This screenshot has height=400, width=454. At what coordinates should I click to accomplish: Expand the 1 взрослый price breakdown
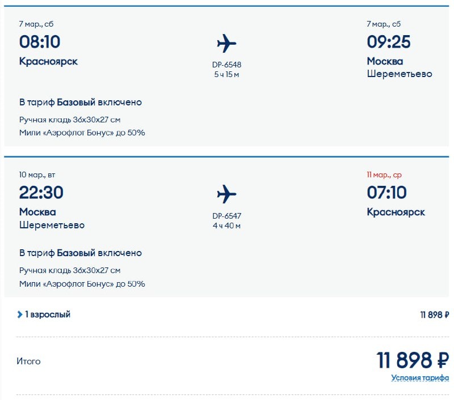tap(44, 314)
